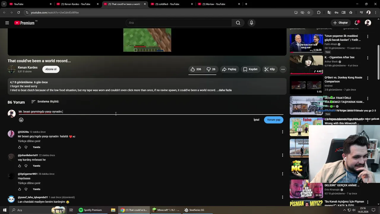Open menu for Uzun yaşamın video
Screen dimensions: 380x214
pos(368,37)
